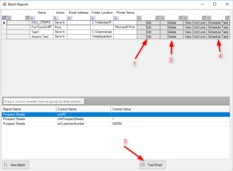Schedule Task for the Antonio Test batch
The image size is (233, 171).
pos(218,36)
